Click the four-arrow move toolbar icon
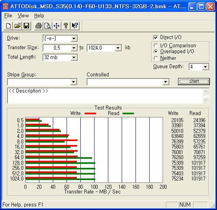 coord(57,26)
